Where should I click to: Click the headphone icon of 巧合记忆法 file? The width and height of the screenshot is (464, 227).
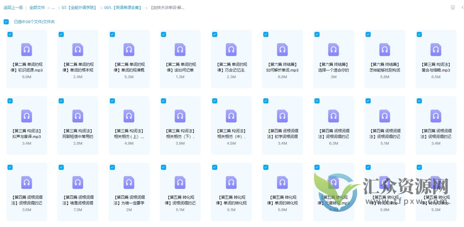click(x=231, y=50)
